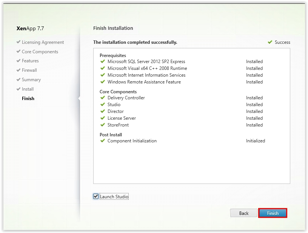
Task: Click the checkmark beside StoreFront
Action: (x=103, y=125)
